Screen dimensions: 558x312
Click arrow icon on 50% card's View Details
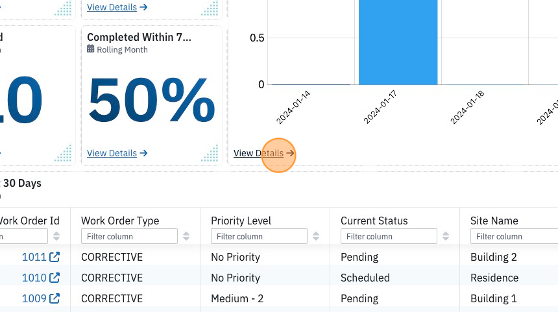click(143, 153)
